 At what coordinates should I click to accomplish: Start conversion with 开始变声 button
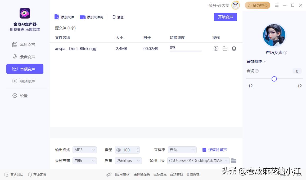(226, 17)
